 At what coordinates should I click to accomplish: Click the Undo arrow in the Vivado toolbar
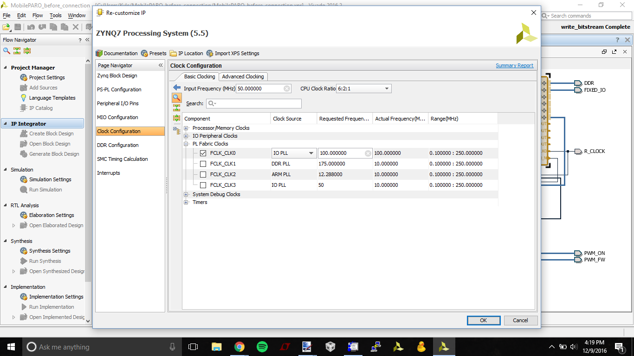[32, 27]
